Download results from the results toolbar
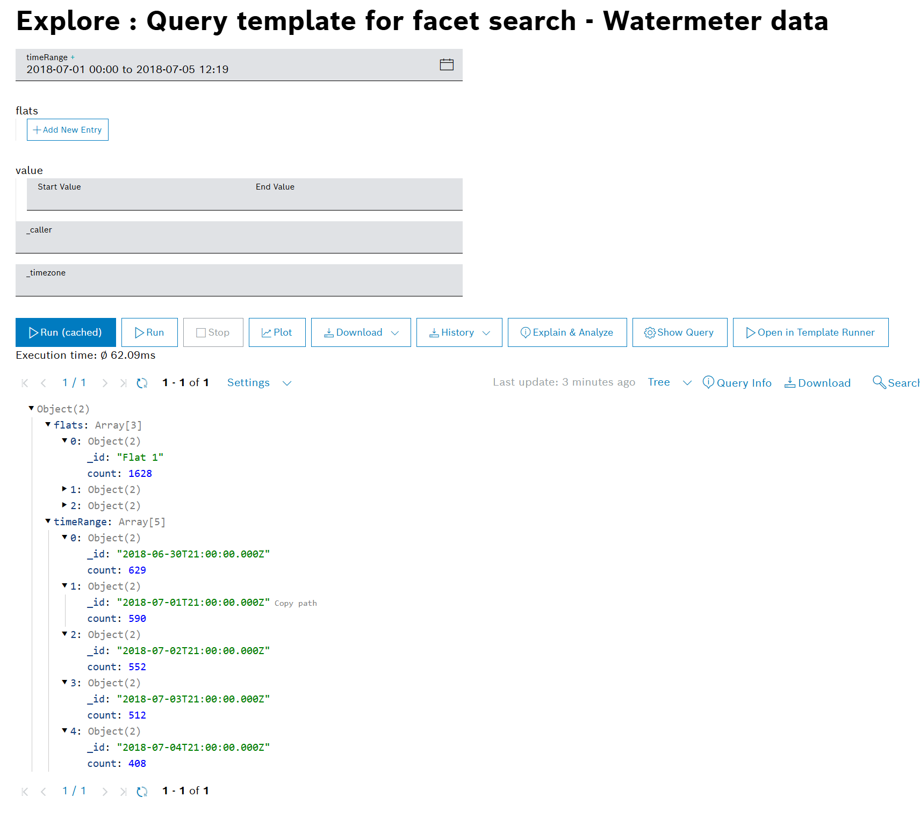Screen dimensions: 920x819 (817, 382)
